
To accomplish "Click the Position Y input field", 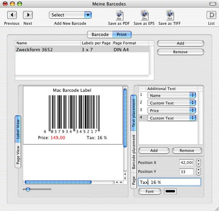I will 187,172.
